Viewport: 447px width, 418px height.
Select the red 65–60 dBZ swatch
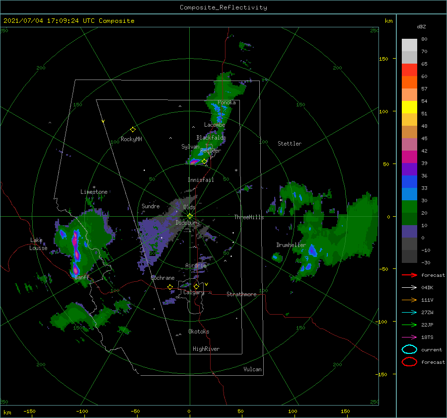coord(409,70)
